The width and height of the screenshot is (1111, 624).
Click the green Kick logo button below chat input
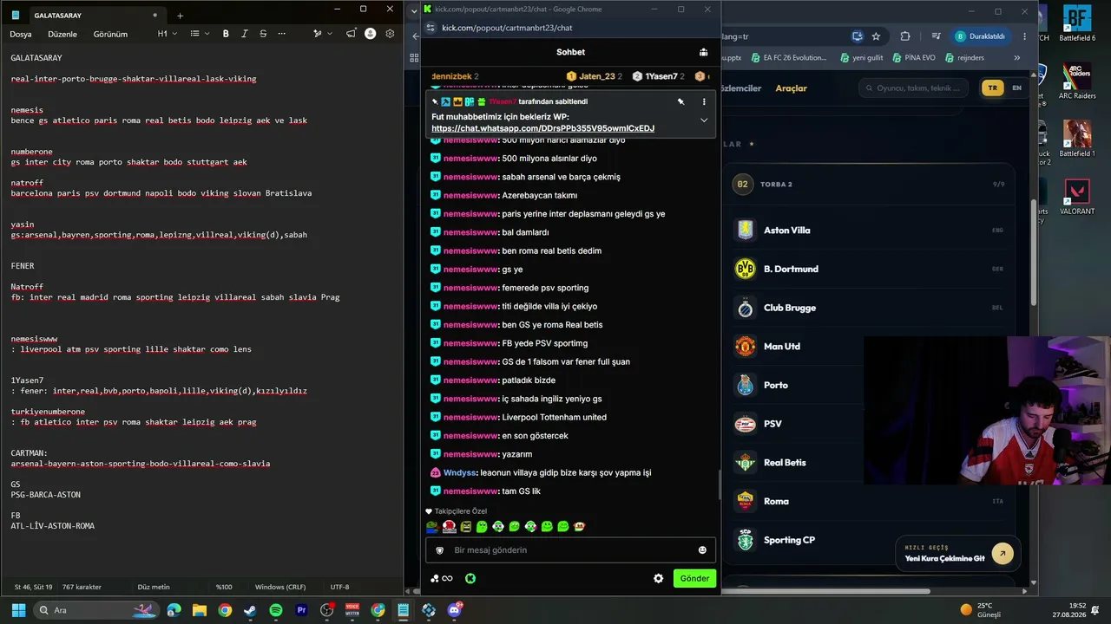click(470, 578)
